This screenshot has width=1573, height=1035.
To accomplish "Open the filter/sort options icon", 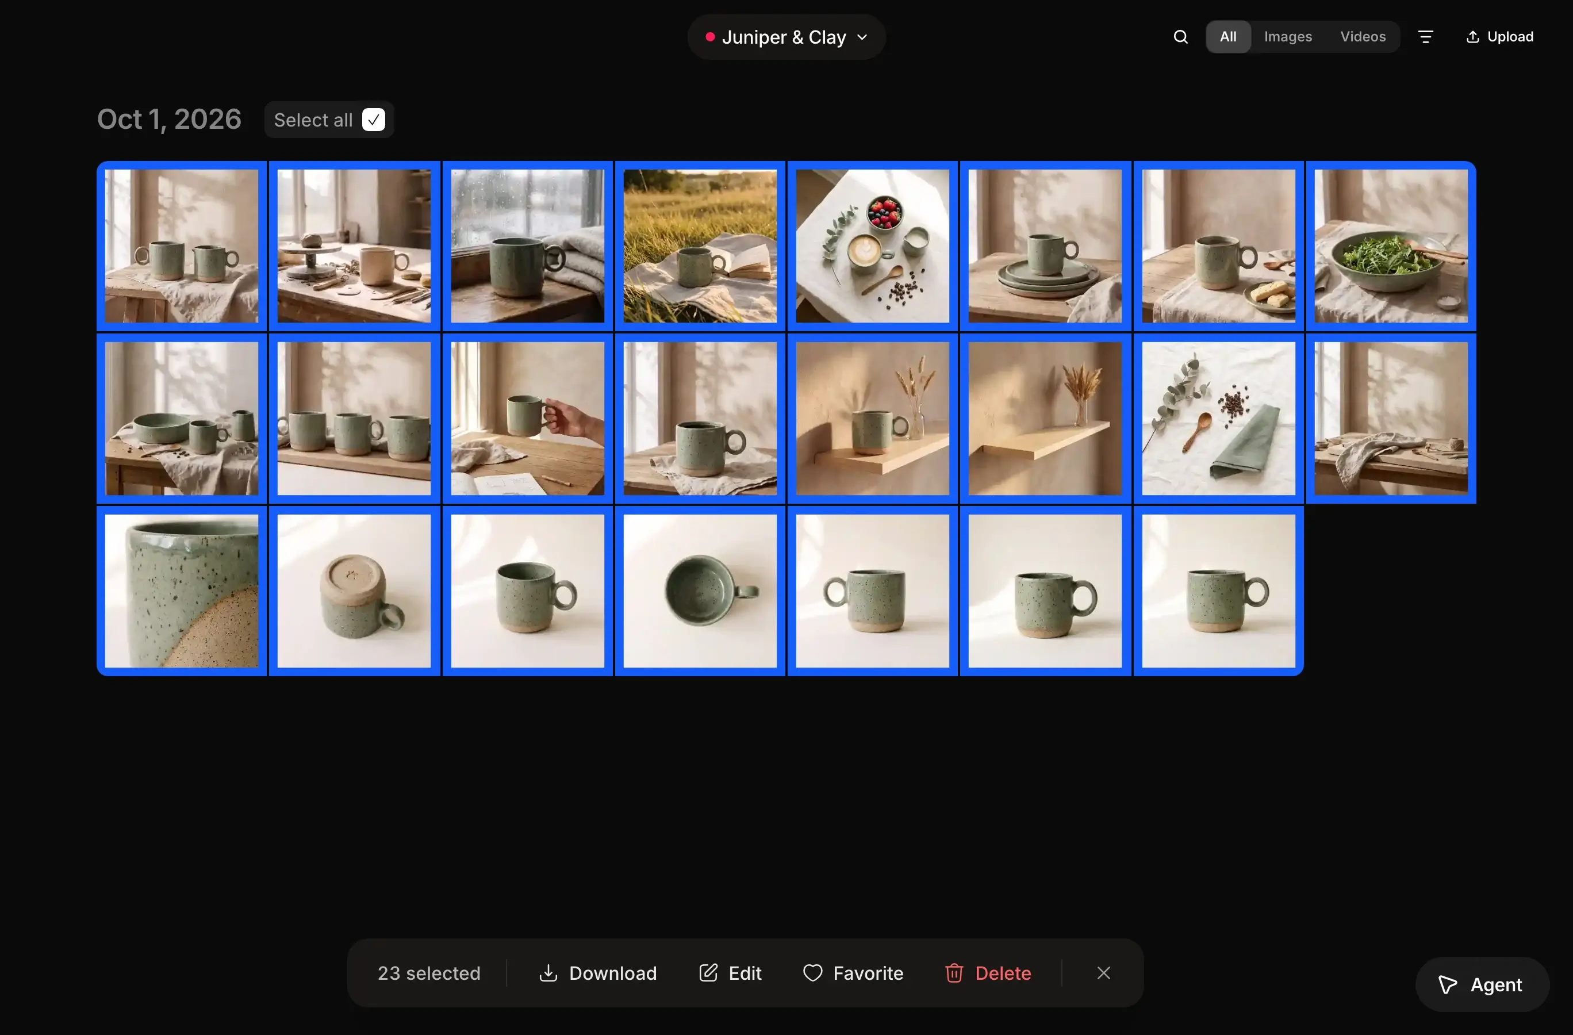I will [x=1426, y=37].
